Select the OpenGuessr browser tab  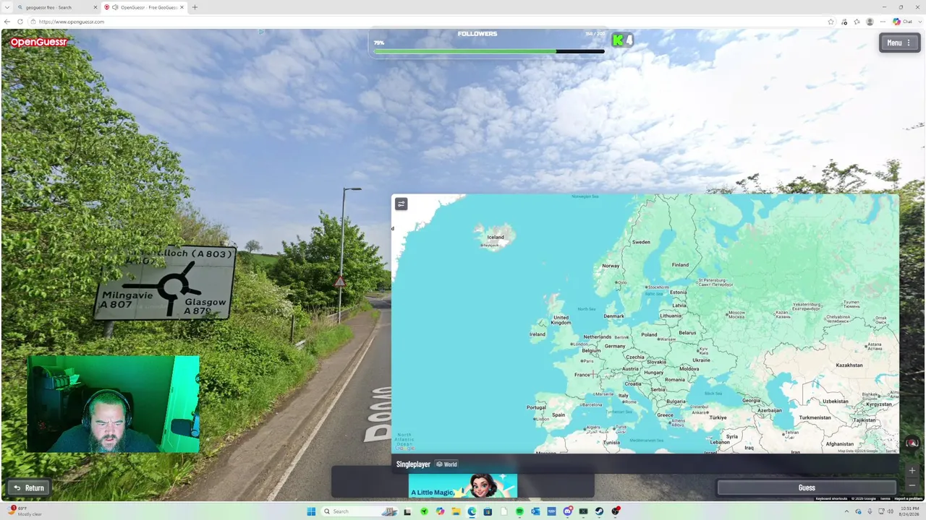coord(143,7)
